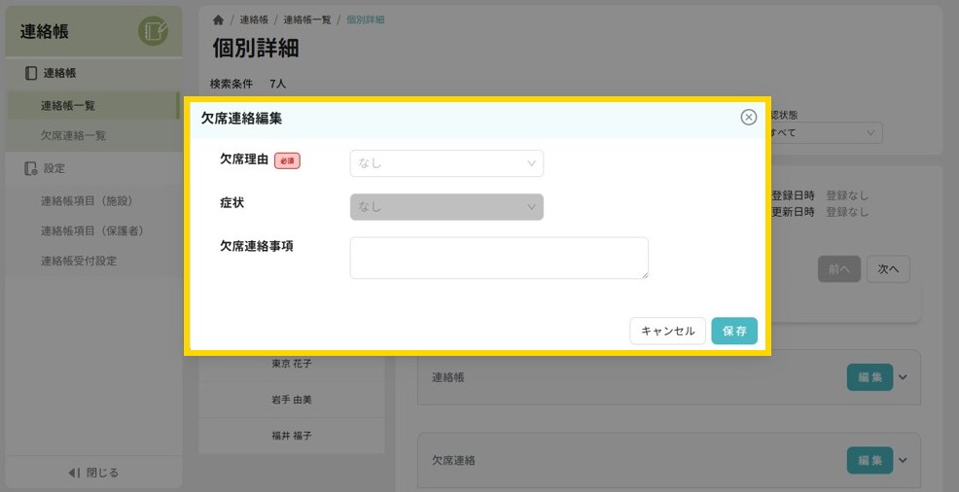959x492 pixels.
Task: Click the home icon in breadcrumb
Action: [x=218, y=20]
